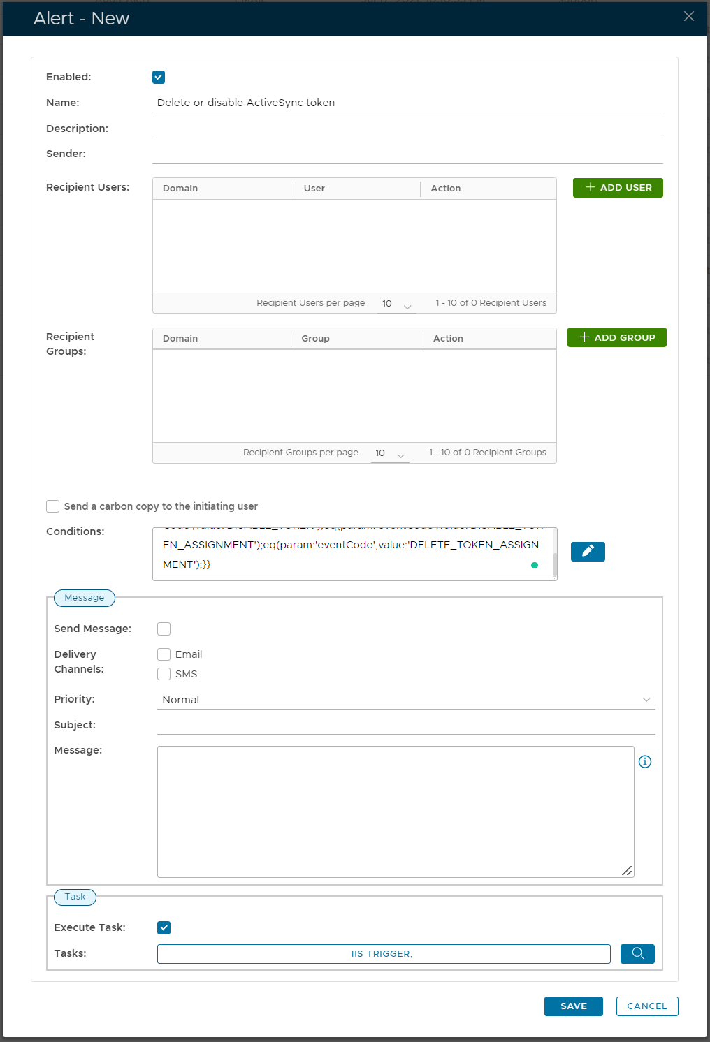Image resolution: width=710 pixels, height=1042 pixels.
Task: Click the pencil edit conditions icon
Action: (588, 552)
